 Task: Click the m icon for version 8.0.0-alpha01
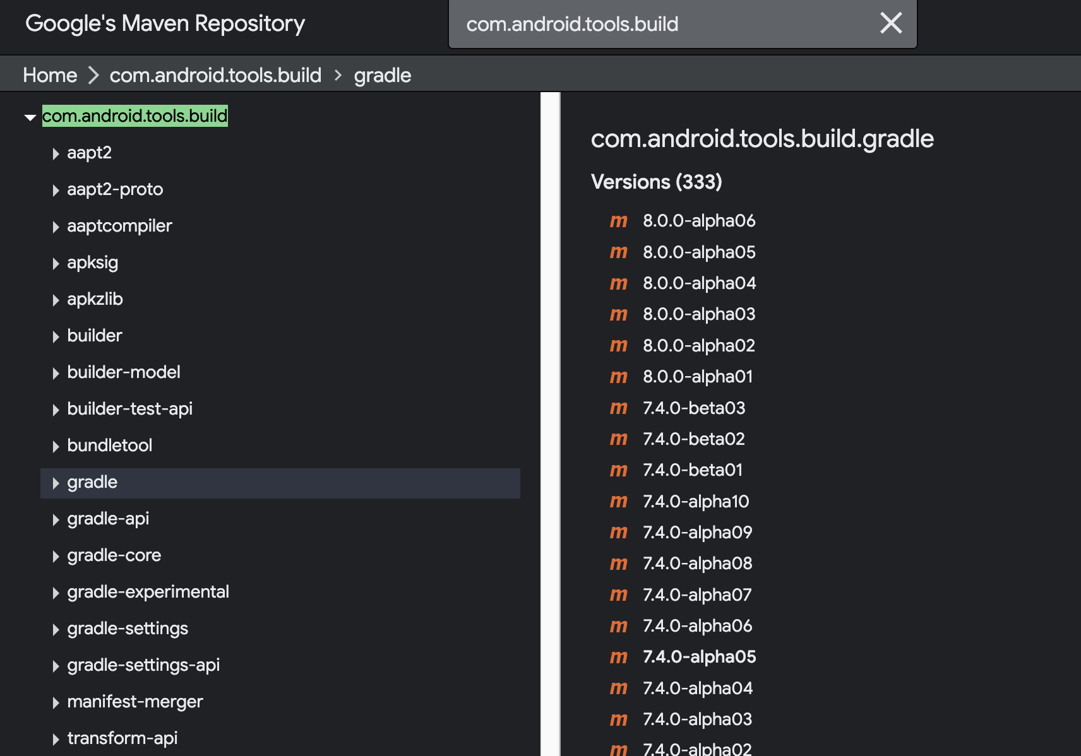pyautogui.click(x=619, y=377)
